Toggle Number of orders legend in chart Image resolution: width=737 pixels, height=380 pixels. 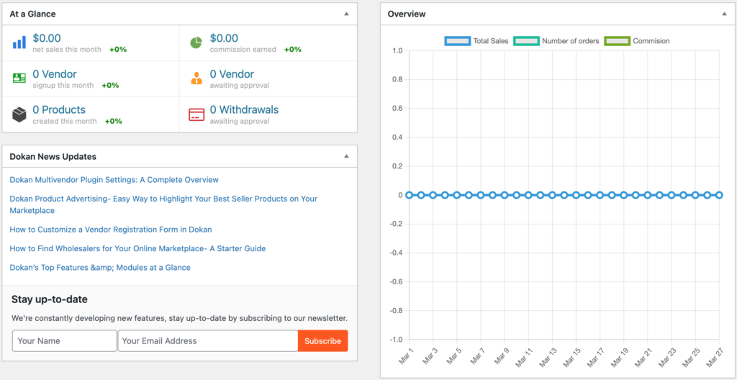point(556,41)
